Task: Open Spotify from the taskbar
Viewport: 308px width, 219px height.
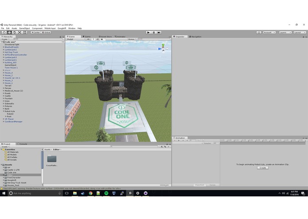Action: 106,193
